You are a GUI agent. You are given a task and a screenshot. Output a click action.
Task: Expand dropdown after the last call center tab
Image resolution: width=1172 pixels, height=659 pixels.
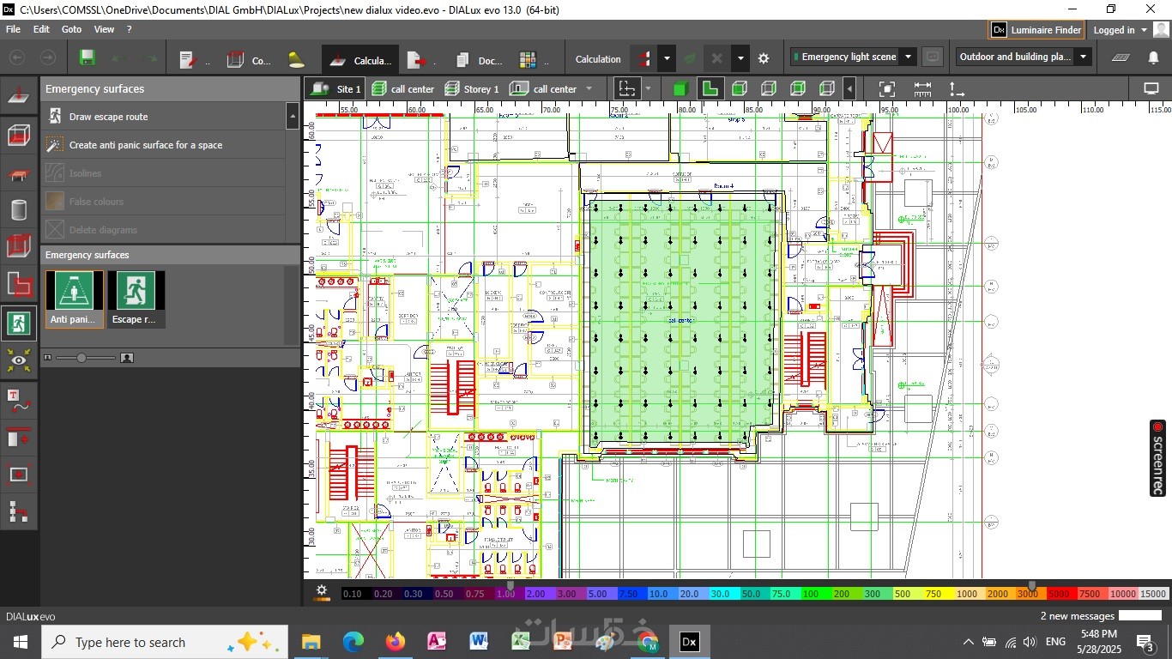point(589,89)
